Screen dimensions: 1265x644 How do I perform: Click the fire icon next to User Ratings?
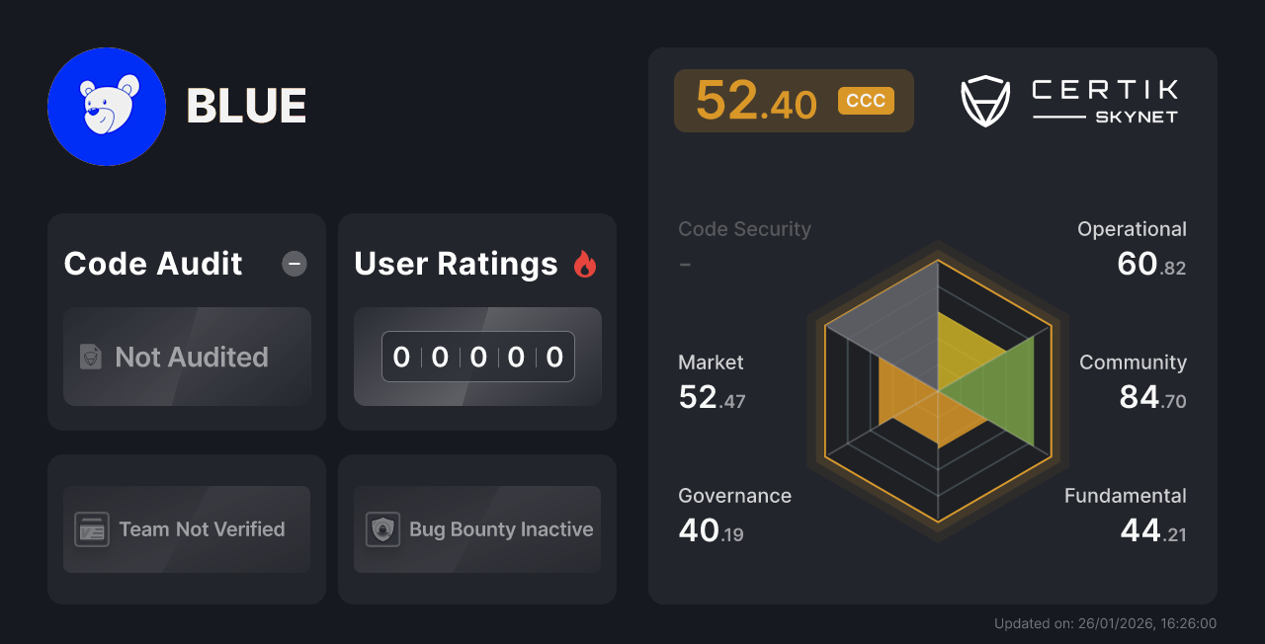(585, 263)
